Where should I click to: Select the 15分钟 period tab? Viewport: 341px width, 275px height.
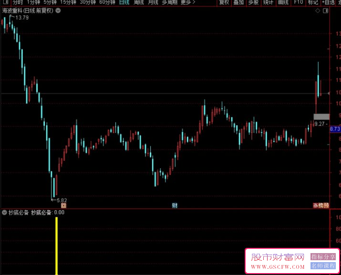68,2
